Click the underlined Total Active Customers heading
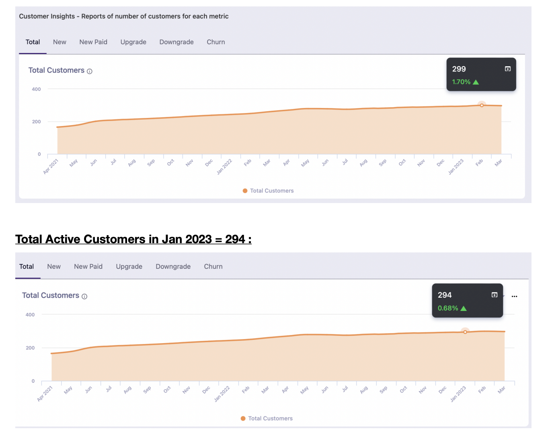 [x=133, y=239]
